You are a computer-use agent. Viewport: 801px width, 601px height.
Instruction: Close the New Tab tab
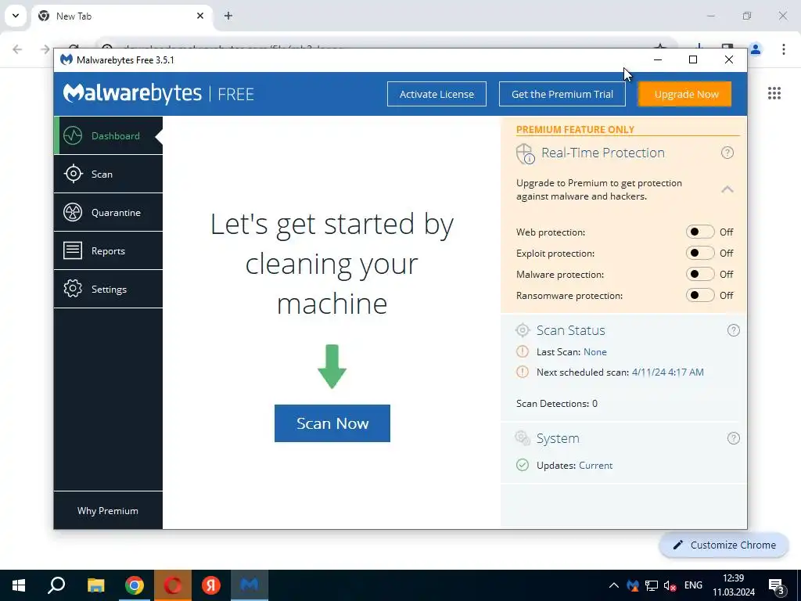click(200, 16)
